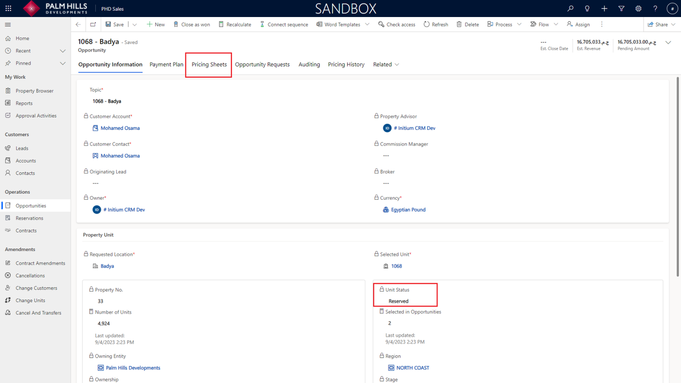
Task: Go back using the back arrow
Action: (x=78, y=24)
